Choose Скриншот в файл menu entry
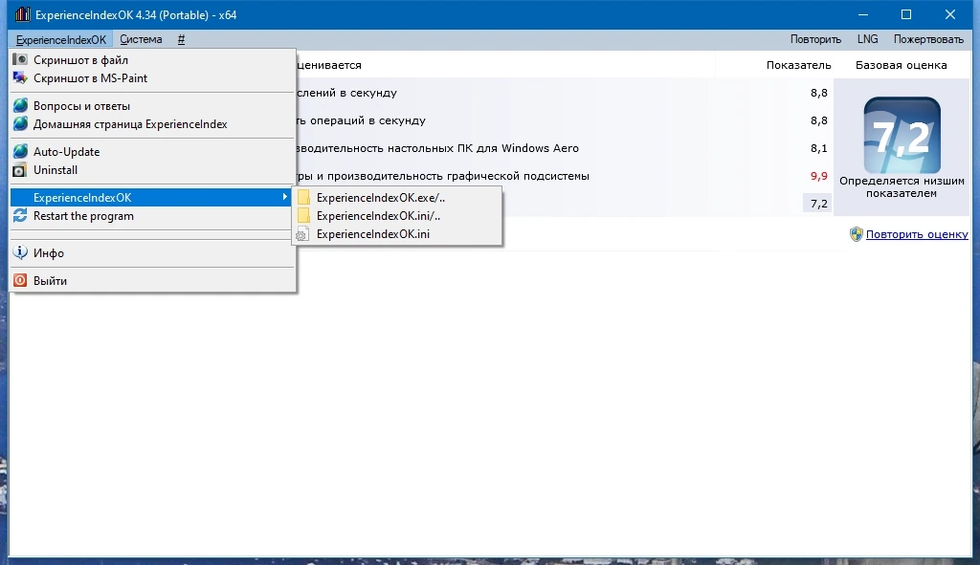Image resolution: width=980 pixels, height=565 pixels. click(x=152, y=60)
